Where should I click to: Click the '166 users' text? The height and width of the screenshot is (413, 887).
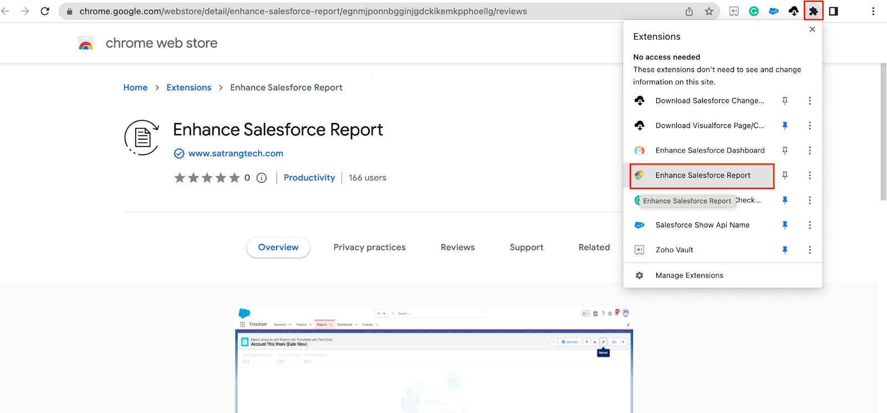368,178
